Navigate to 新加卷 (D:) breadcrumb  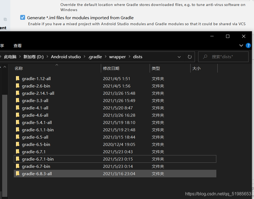coord(33,57)
